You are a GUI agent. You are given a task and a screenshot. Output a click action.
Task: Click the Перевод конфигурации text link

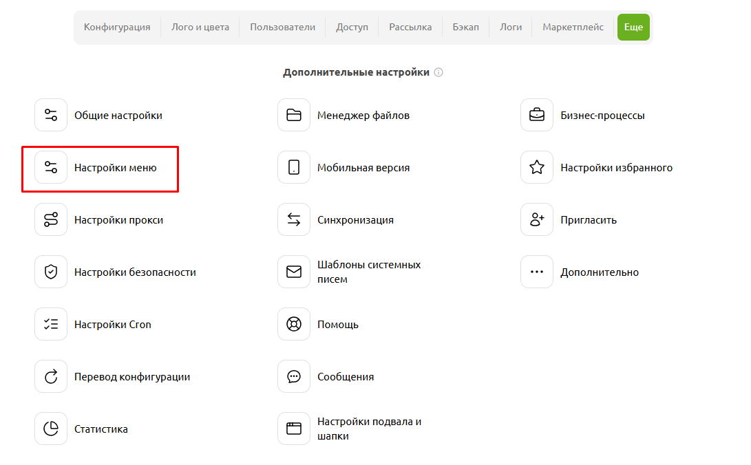tap(132, 377)
